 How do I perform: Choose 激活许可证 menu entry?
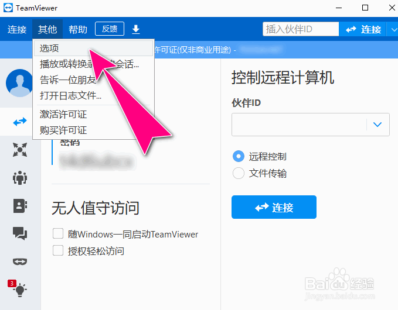(x=93, y=114)
